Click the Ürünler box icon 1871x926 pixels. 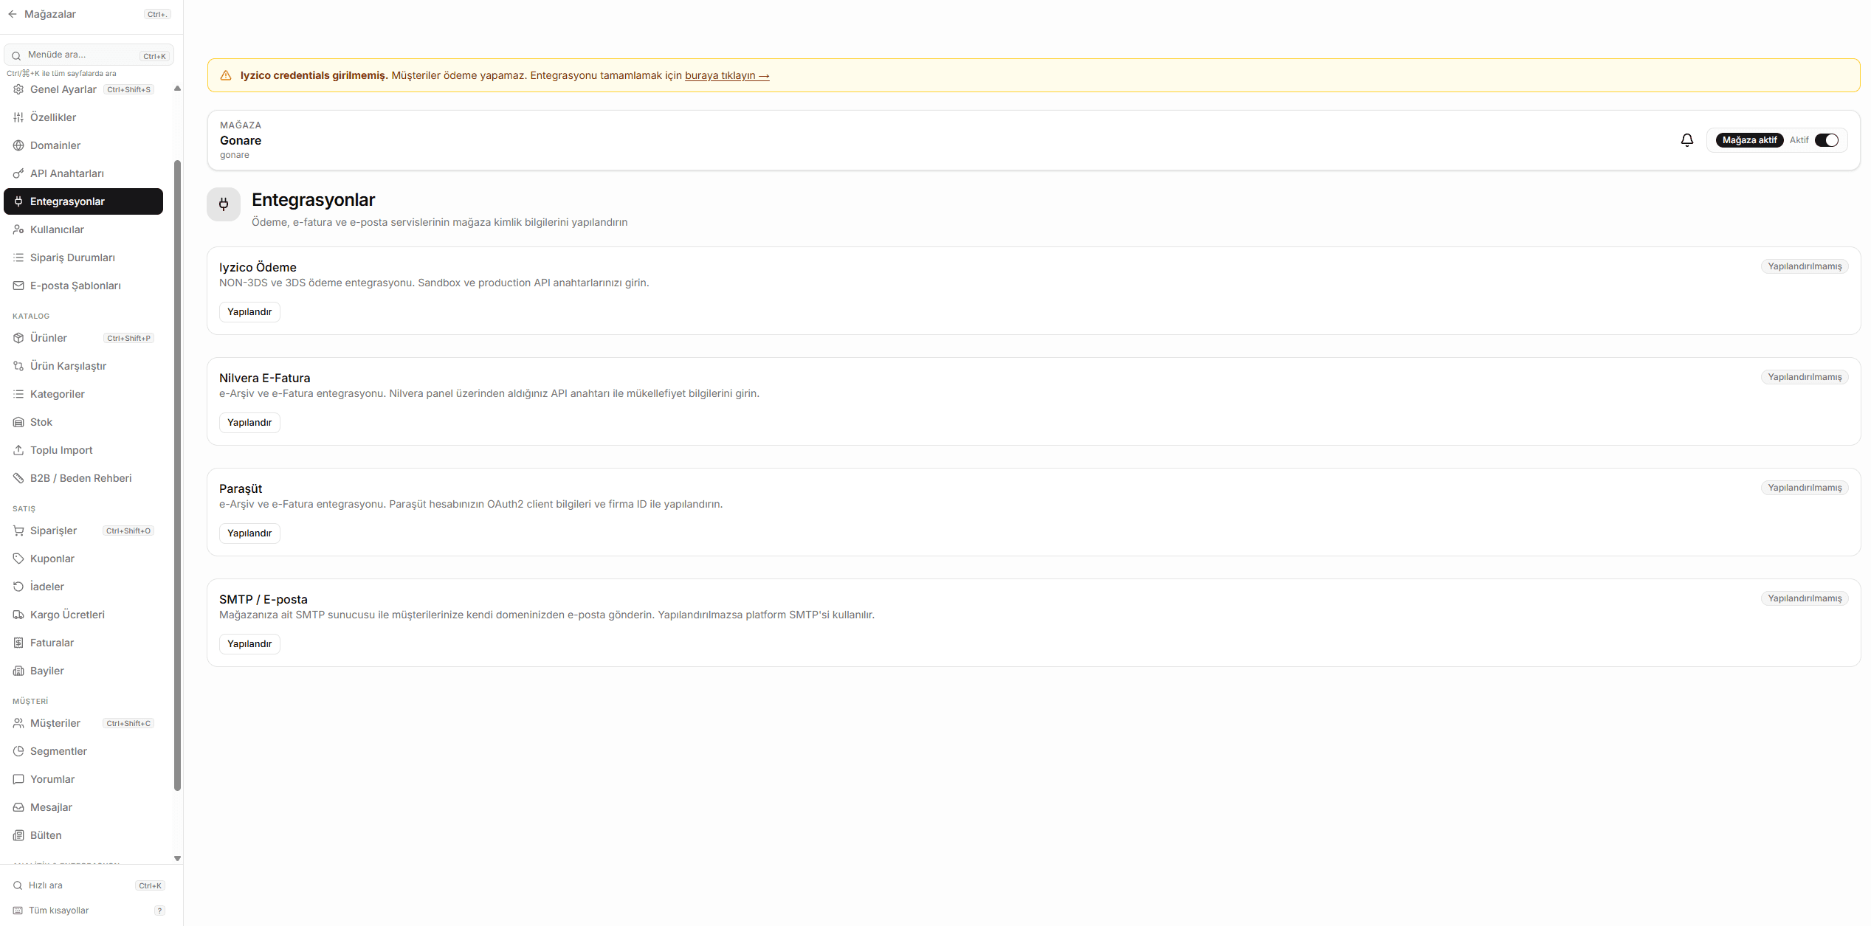tap(18, 338)
